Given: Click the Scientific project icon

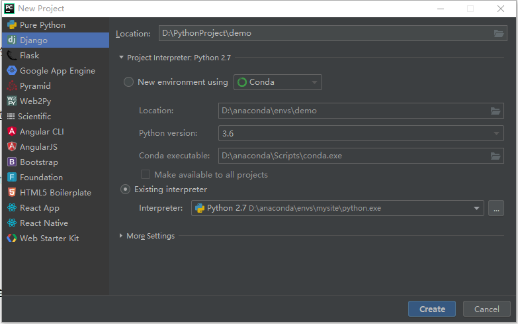Looking at the screenshot, I should pos(11,116).
